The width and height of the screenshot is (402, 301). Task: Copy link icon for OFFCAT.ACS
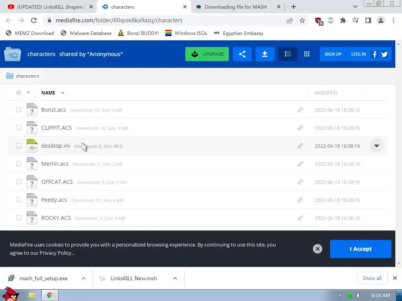click(300, 182)
